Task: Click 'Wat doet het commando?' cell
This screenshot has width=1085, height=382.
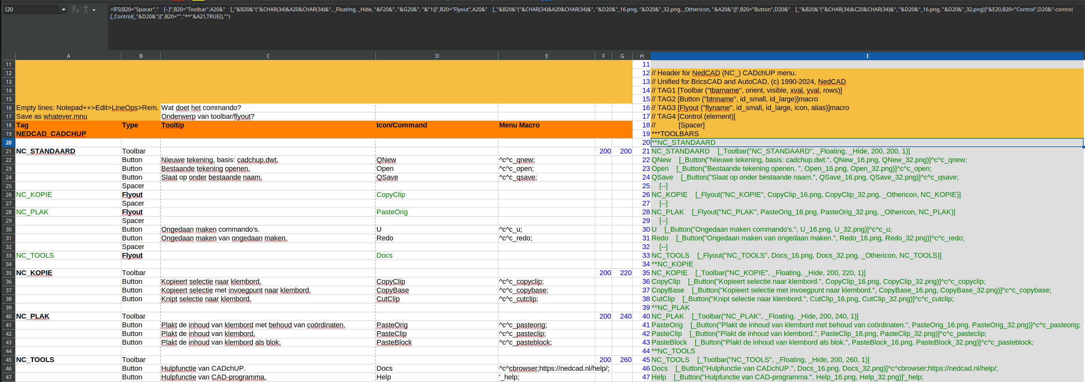Action: [x=268, y=108]
